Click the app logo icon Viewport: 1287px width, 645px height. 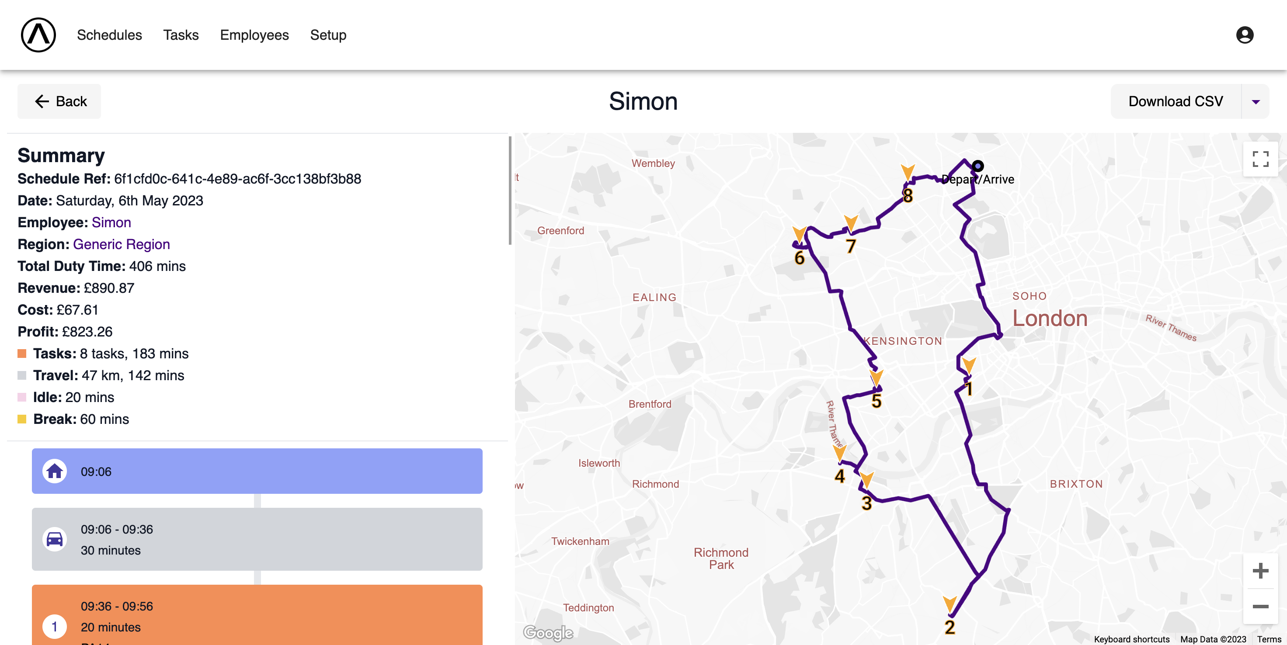pyautogui.click(x=38, y=35)
